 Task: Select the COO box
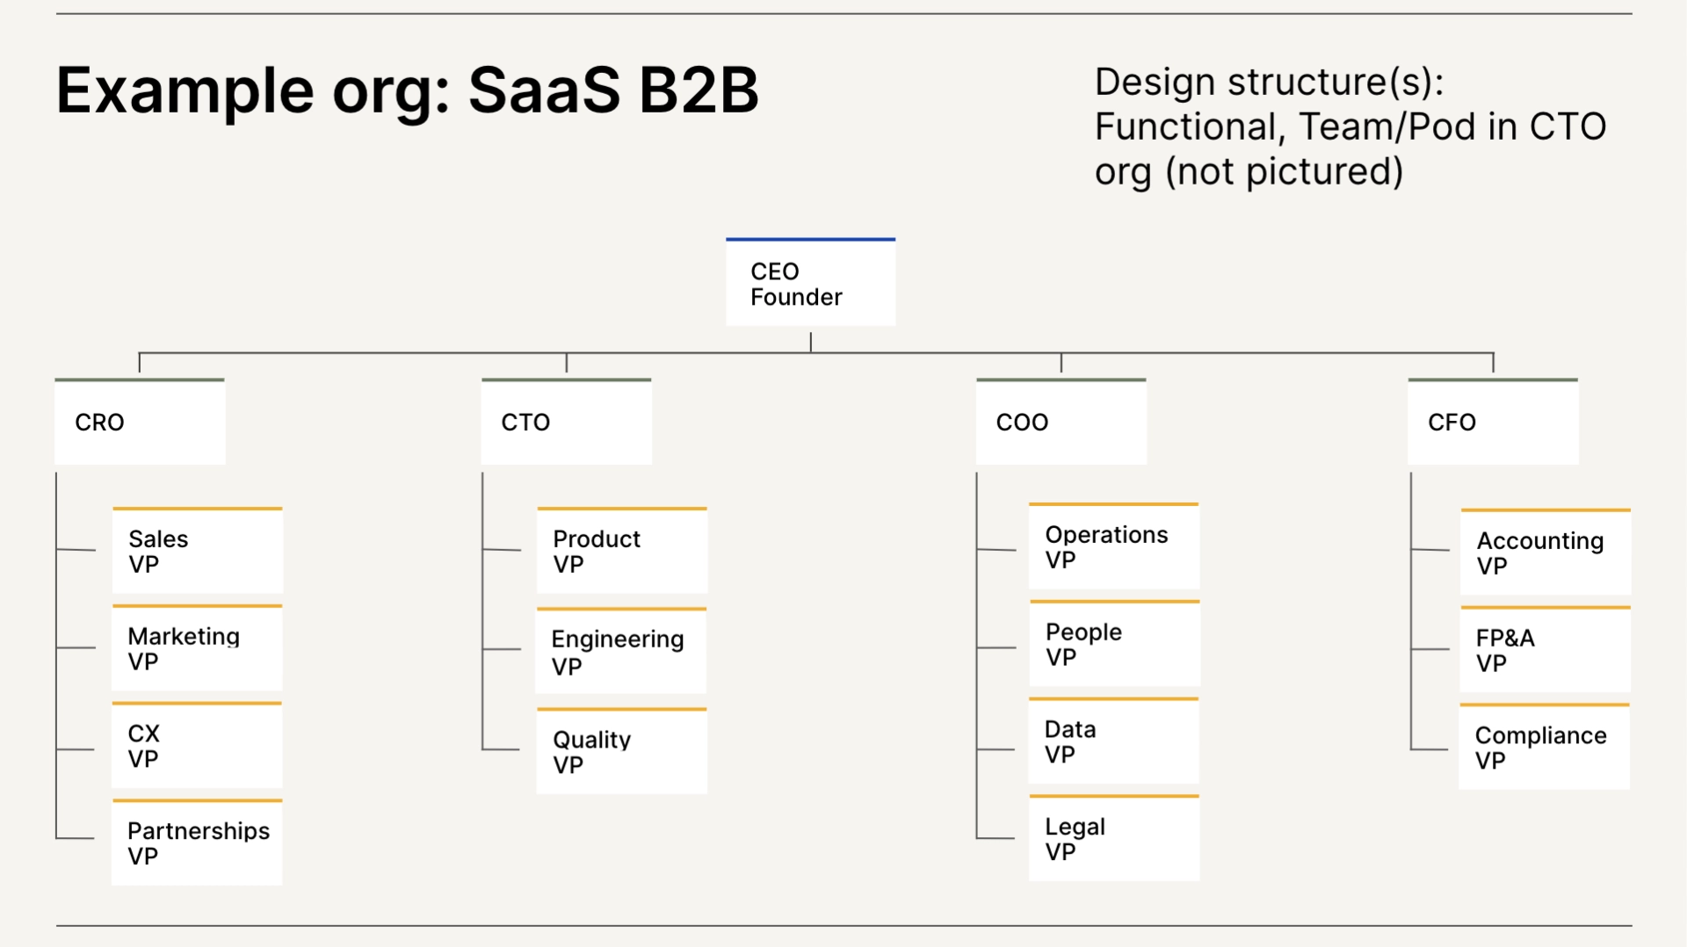pyautogui.click(x=1060, y=423)
